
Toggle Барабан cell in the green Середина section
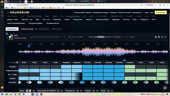[130, 78]
